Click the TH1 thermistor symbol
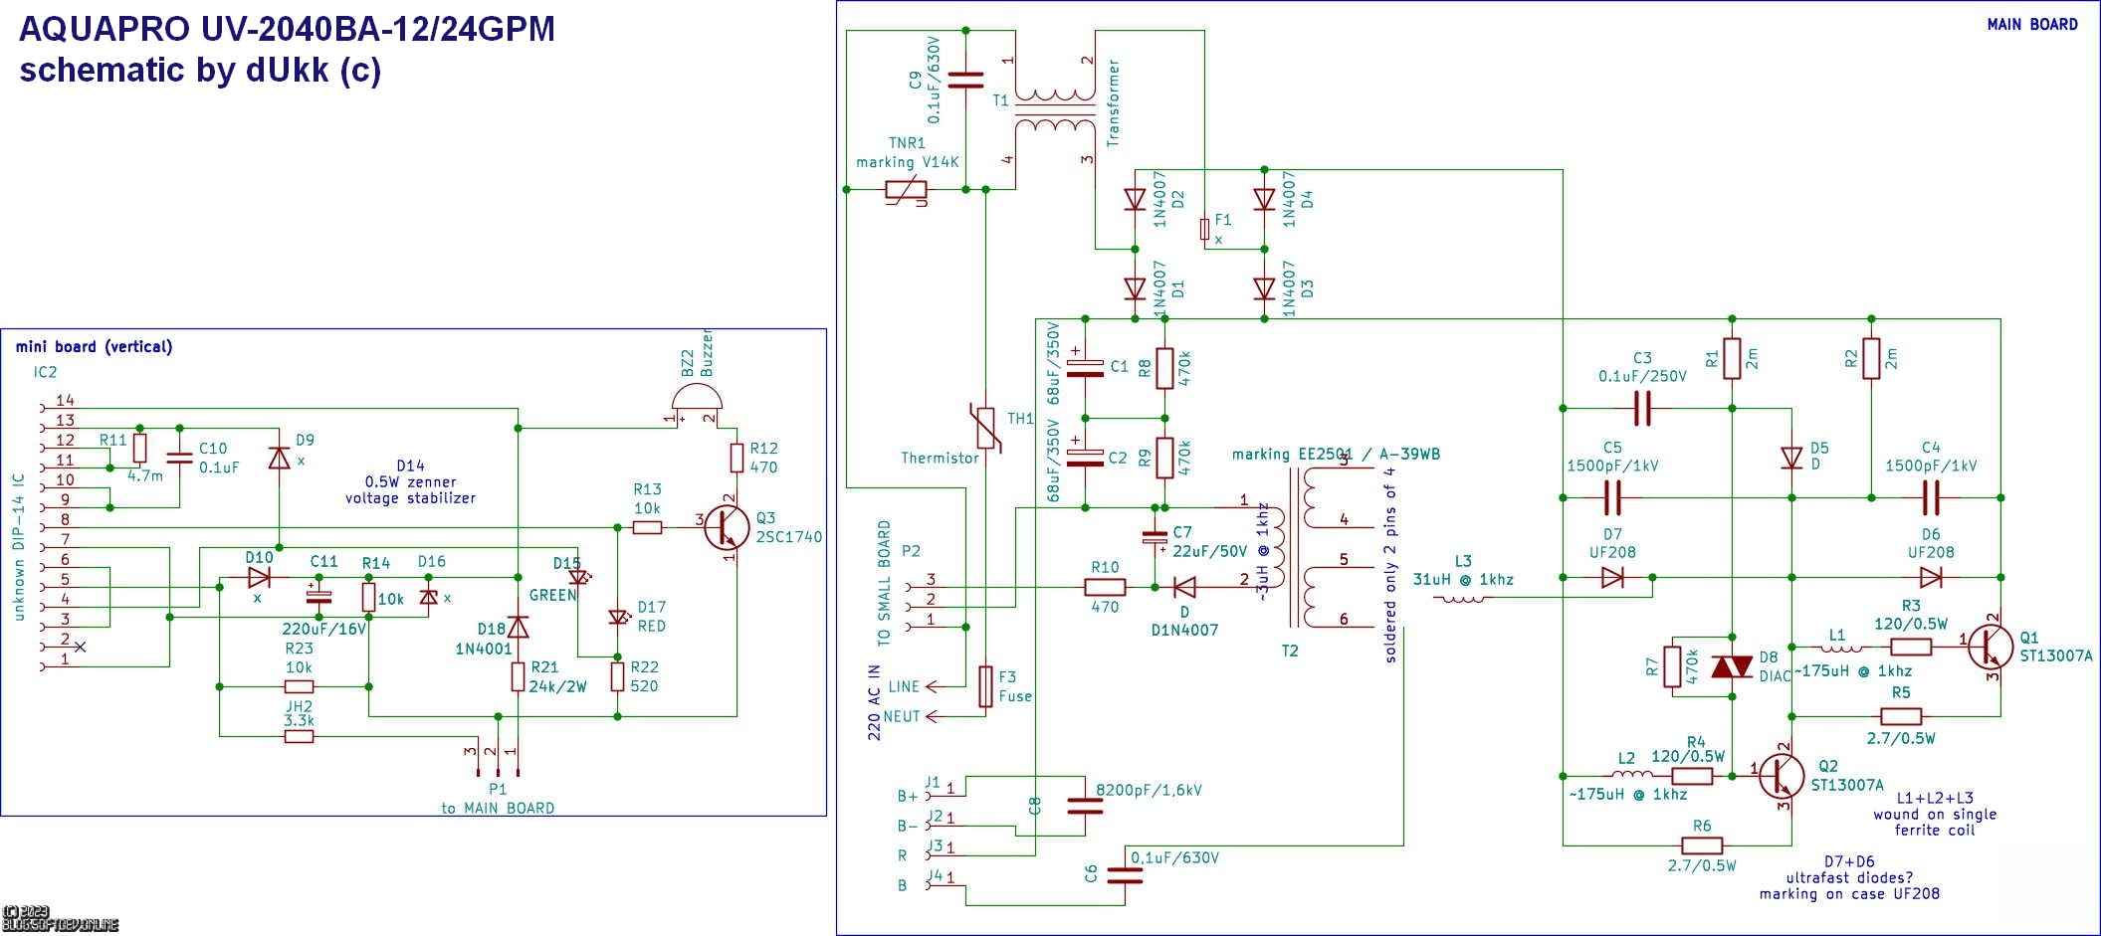2101x936 pixels. (x=984, y=428)
